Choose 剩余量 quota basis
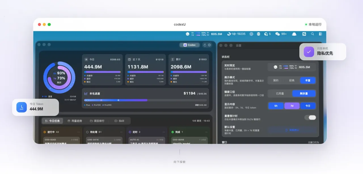363x174 pixels. tap(304, 93)
